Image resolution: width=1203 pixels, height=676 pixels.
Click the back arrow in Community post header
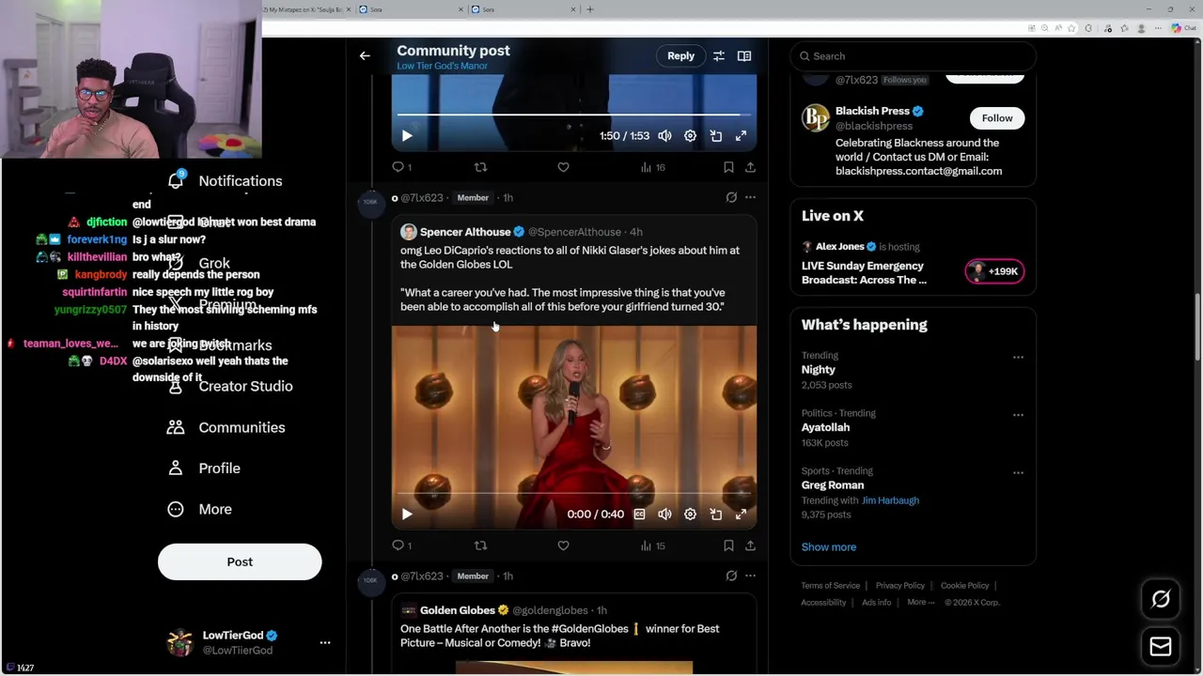click(x=365, y=56)
